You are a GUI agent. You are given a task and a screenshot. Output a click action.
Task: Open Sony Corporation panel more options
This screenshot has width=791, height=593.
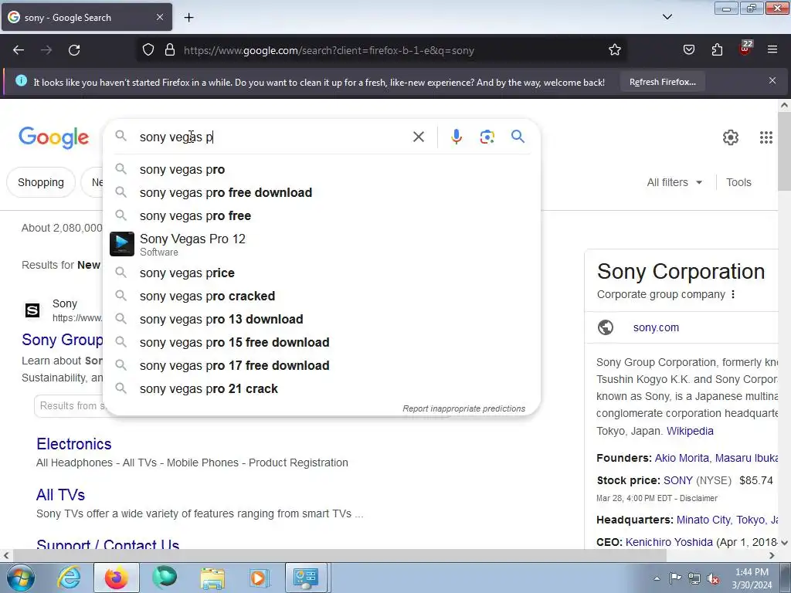coord(733,294)
